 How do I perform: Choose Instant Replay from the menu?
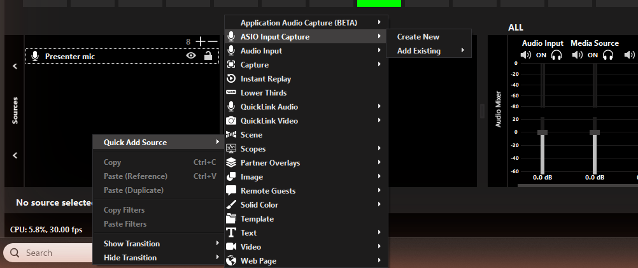(306, 79)
